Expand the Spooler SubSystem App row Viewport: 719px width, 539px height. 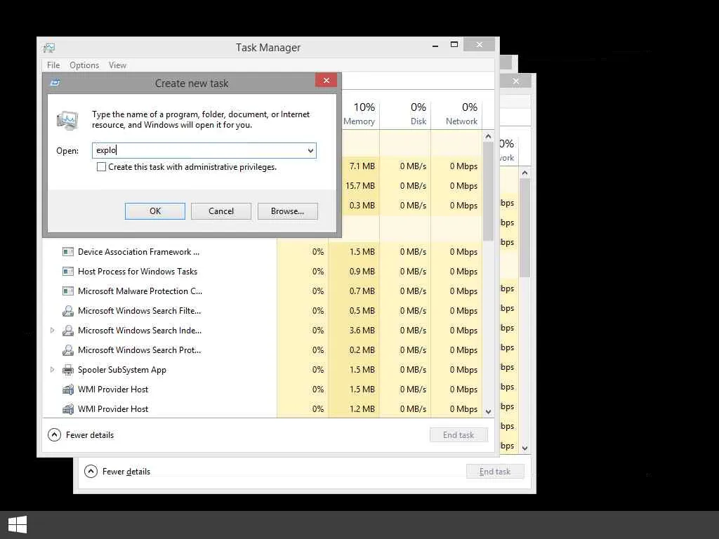tap(52, 370)
